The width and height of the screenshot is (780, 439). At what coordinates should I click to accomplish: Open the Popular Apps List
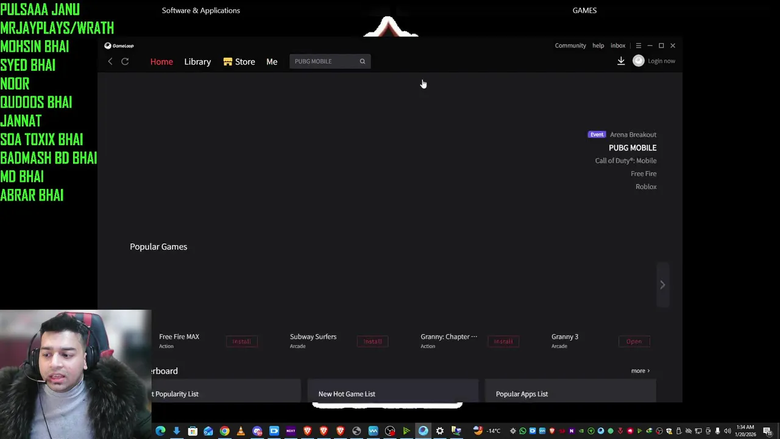point(570,391)
